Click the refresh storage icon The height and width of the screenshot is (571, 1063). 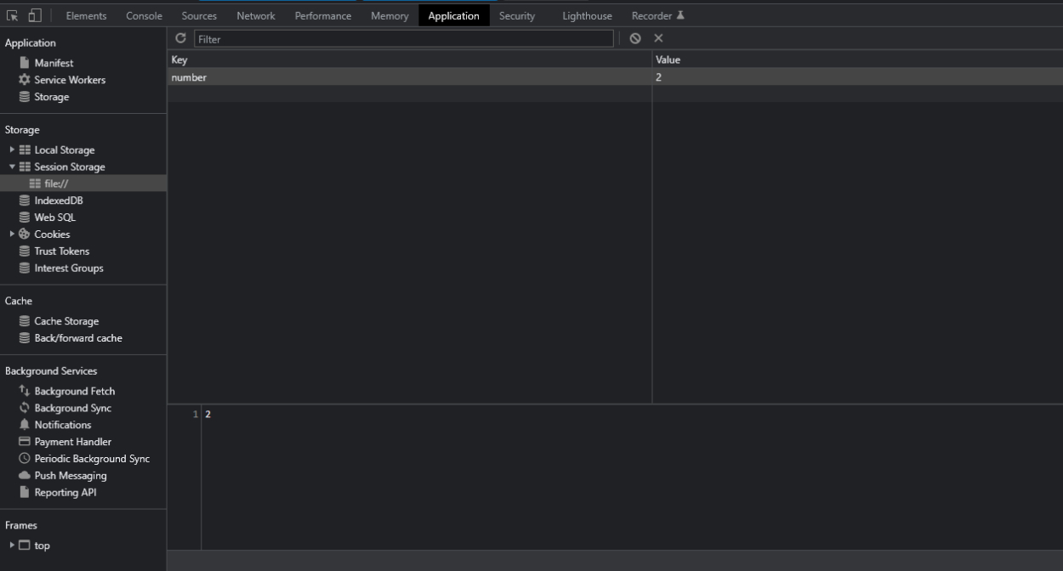point(180,38)
